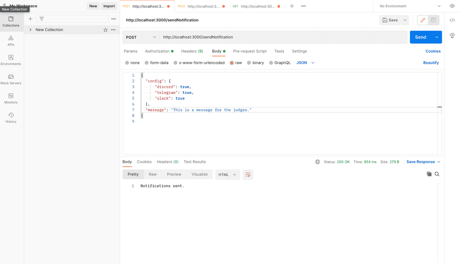Click the filter icon in collections search
The height and width of the screenshot is (264, 460).
pyautogui.click(x=42, y=19)
